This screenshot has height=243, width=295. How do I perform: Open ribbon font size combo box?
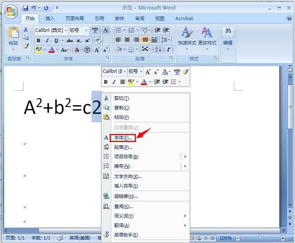point(86,30)
